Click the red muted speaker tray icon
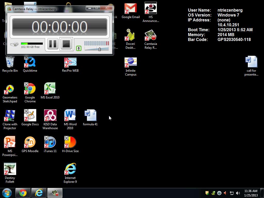This screenshot has width=264, height=198. 225,193
